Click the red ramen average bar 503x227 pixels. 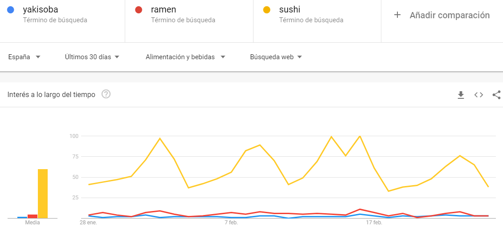point(33,216)
